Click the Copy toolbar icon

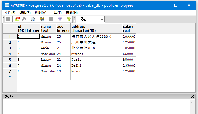coord(33,19)
